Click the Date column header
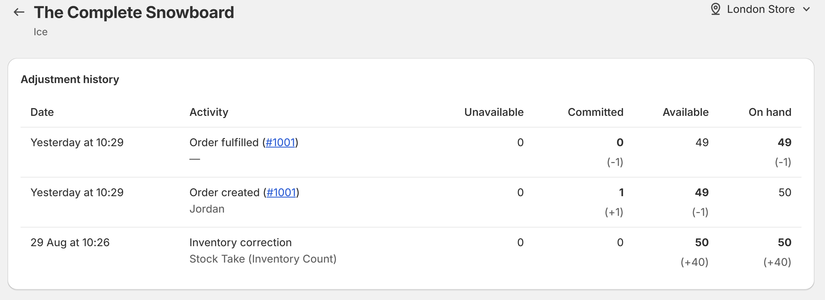 42,112
